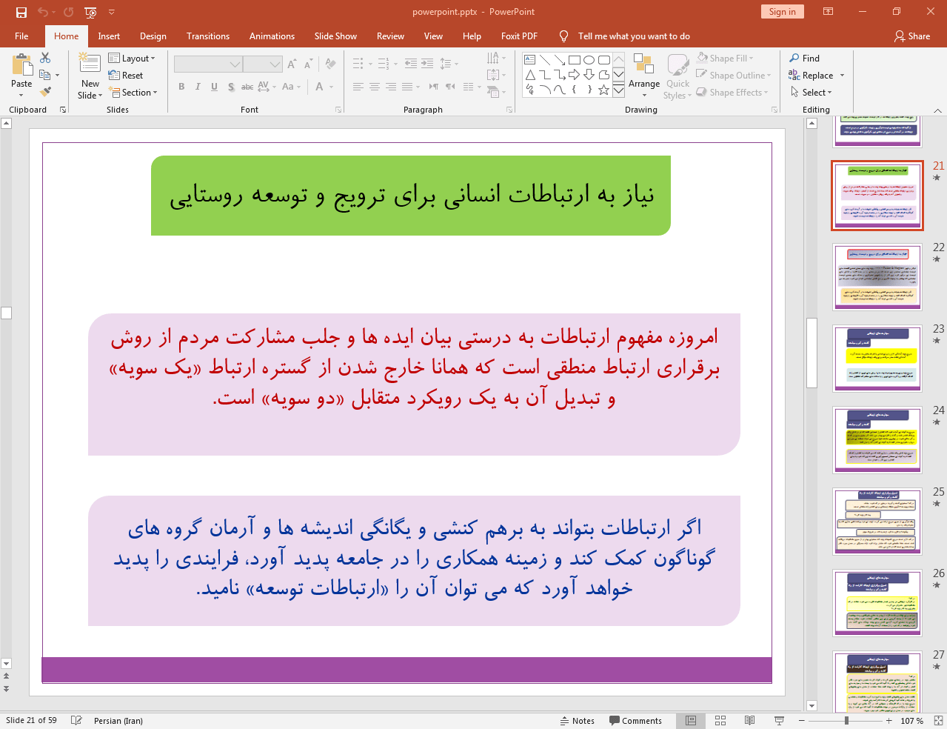The height and width of the screenshot is (729, 947).
Task: Select the Format Painter brush icon
Action: [x=45, y=92]
